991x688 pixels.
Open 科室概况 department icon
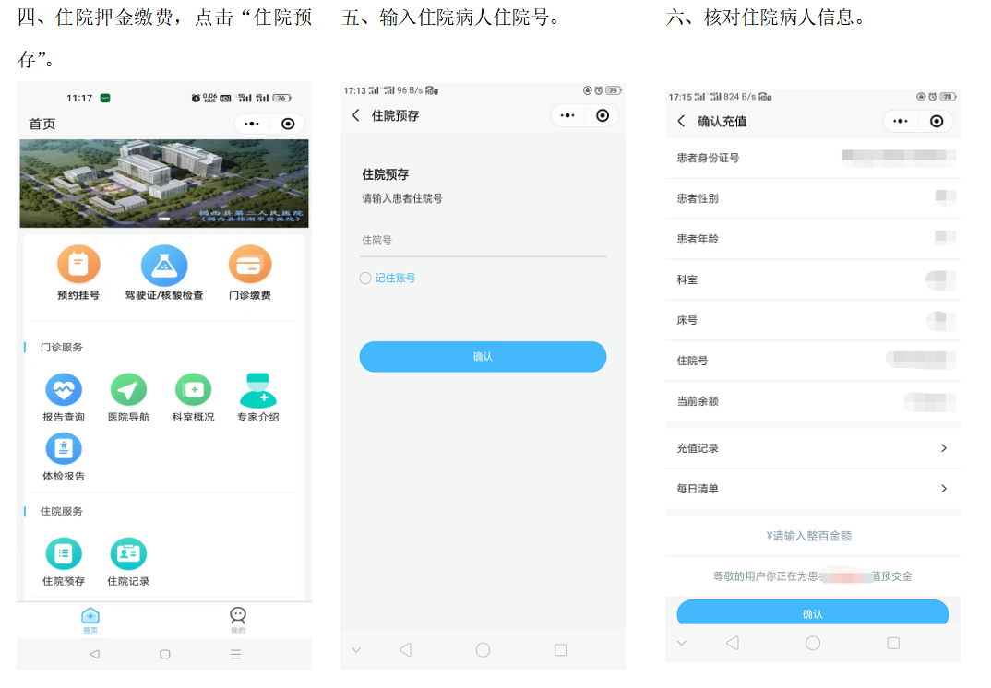[x=193, y=390]
